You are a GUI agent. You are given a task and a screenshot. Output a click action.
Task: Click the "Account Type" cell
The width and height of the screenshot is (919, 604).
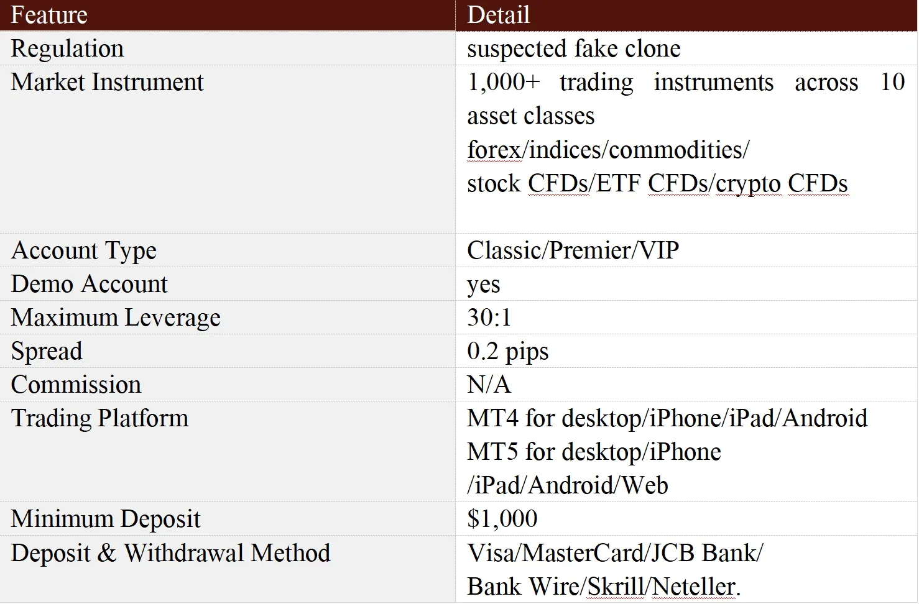pyautogui.click(x=84, y=250)
